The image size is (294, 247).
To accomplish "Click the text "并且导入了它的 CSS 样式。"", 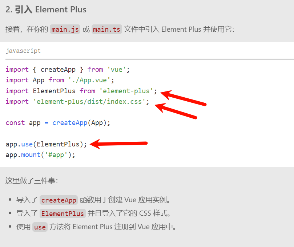I will 129,213.
